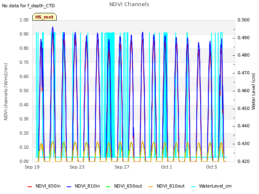The width and height of the screenshot is (259, 194).
Task: Select NDVI_810in legend label
Action: tap(87, 186)
